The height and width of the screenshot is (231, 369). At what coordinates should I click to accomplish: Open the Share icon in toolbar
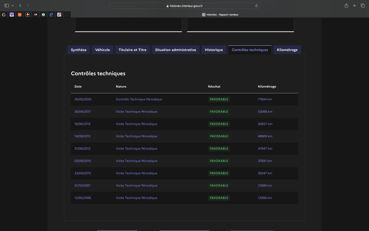point(346,6)
